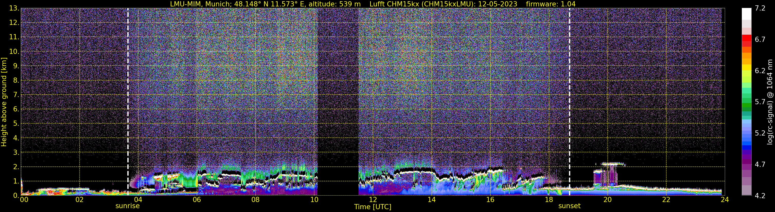The image size is (775, 212).
Task: Click the white segment atop the colorbar
Action: coord(747,14)
